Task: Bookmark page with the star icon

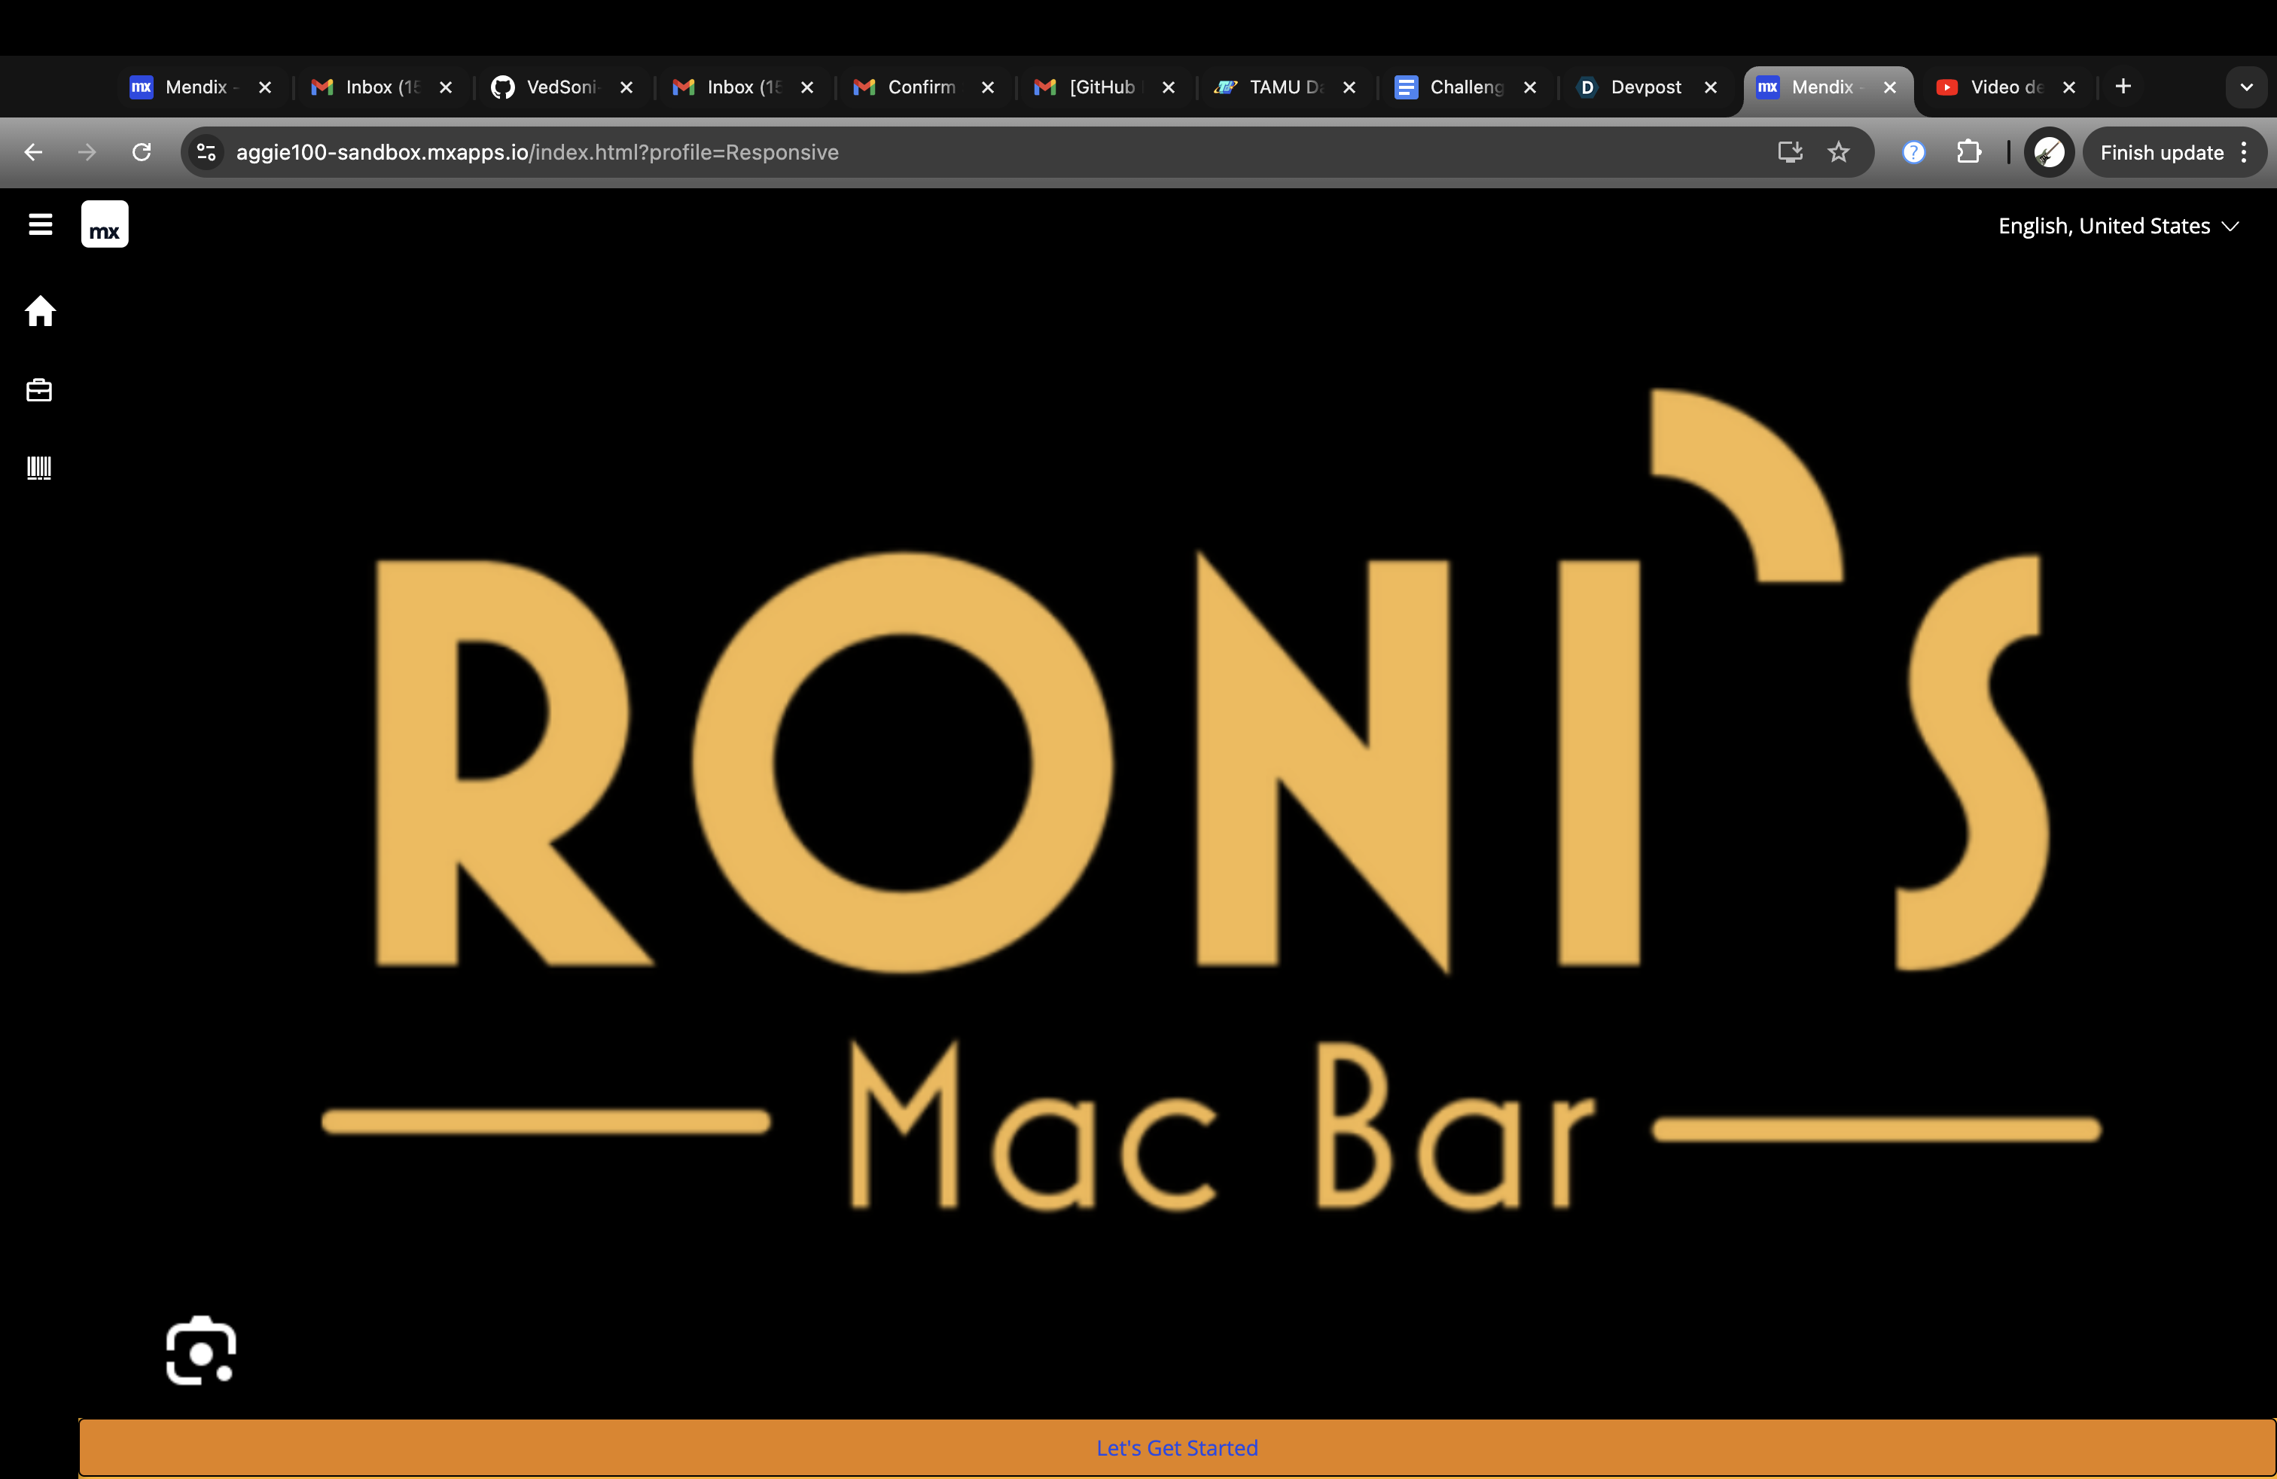Action: click(1838, 152)
